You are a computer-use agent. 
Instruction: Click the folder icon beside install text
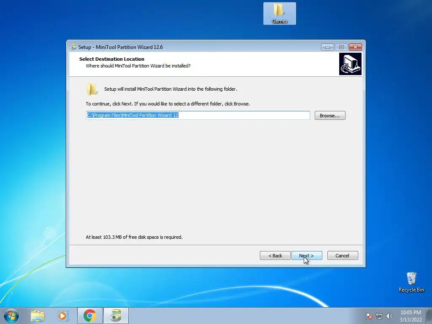[x=92, y=89]
